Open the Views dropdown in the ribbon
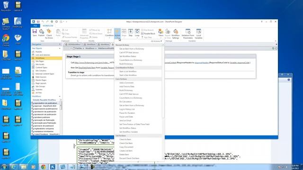The width and height of the screenshot is (303, 170). click(161, 33)
